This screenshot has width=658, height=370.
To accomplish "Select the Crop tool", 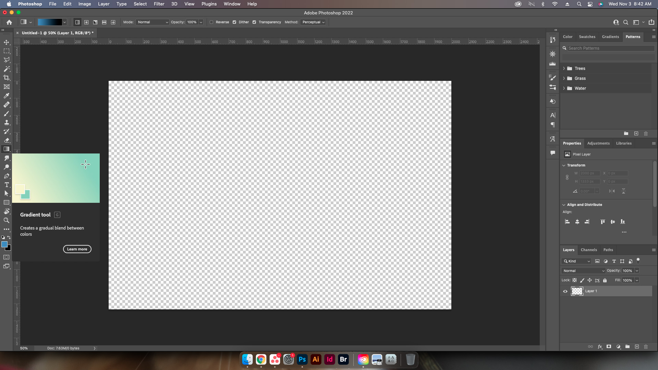I will click(x=7, y=78).
